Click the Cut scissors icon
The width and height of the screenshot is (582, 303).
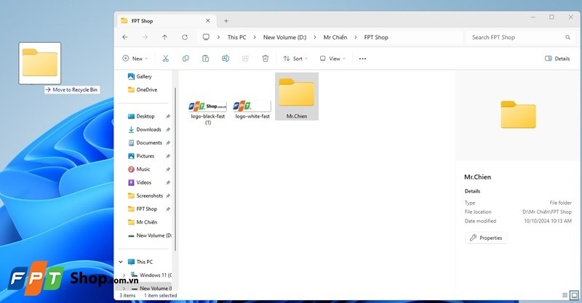166,59
